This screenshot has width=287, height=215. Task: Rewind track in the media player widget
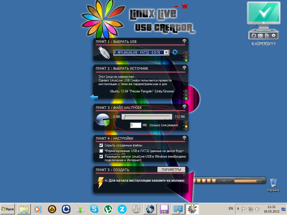(209, 181)
